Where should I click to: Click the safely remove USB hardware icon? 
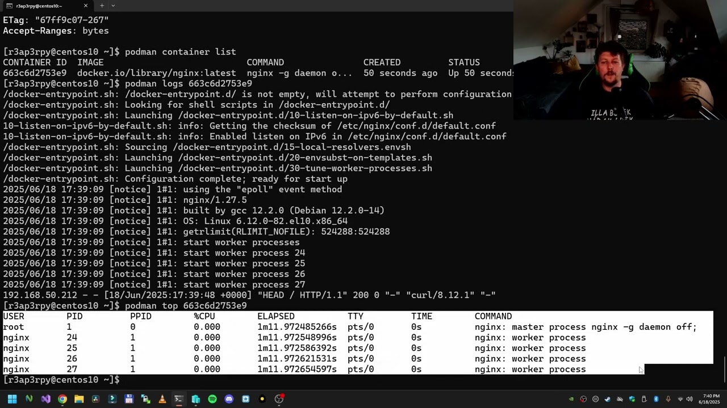coord(644,399)
